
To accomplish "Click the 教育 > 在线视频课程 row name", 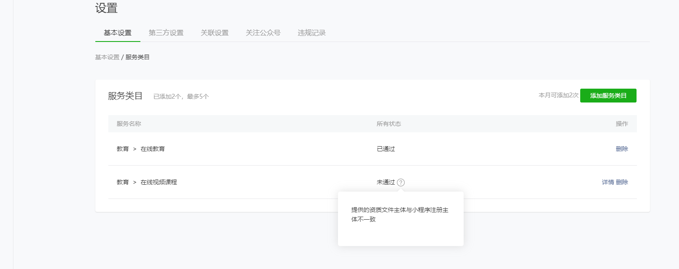I will [x=146, y=182].
